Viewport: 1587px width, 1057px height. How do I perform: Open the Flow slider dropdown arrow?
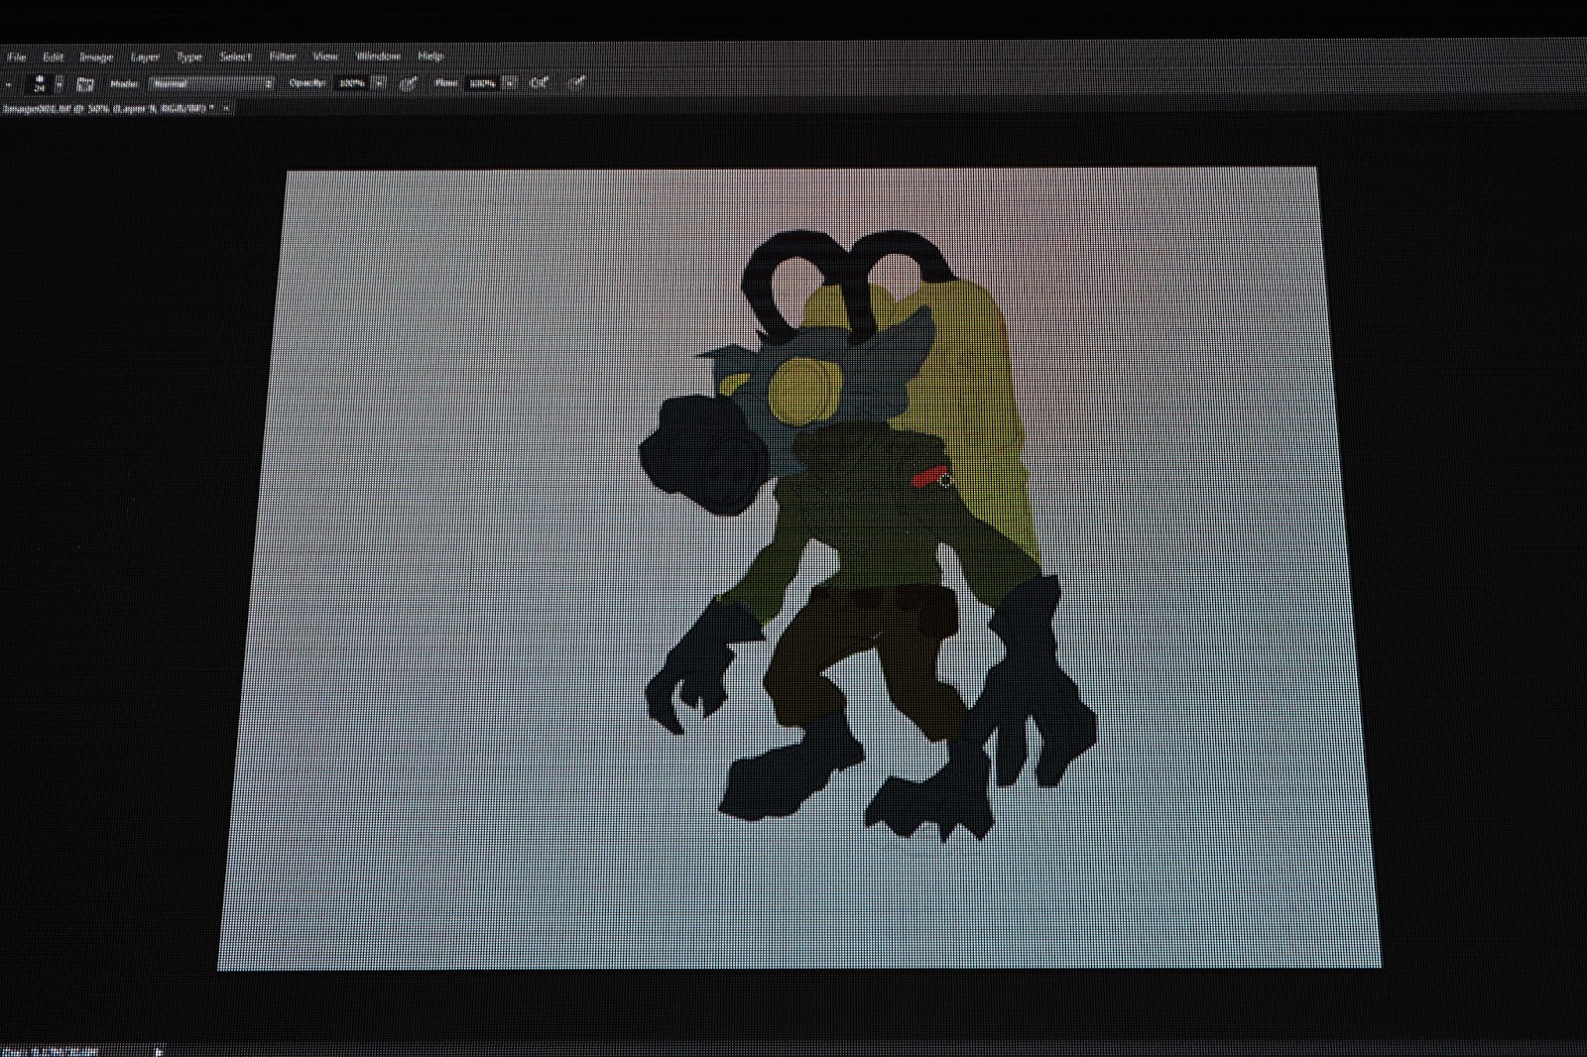tap(510, 83)
